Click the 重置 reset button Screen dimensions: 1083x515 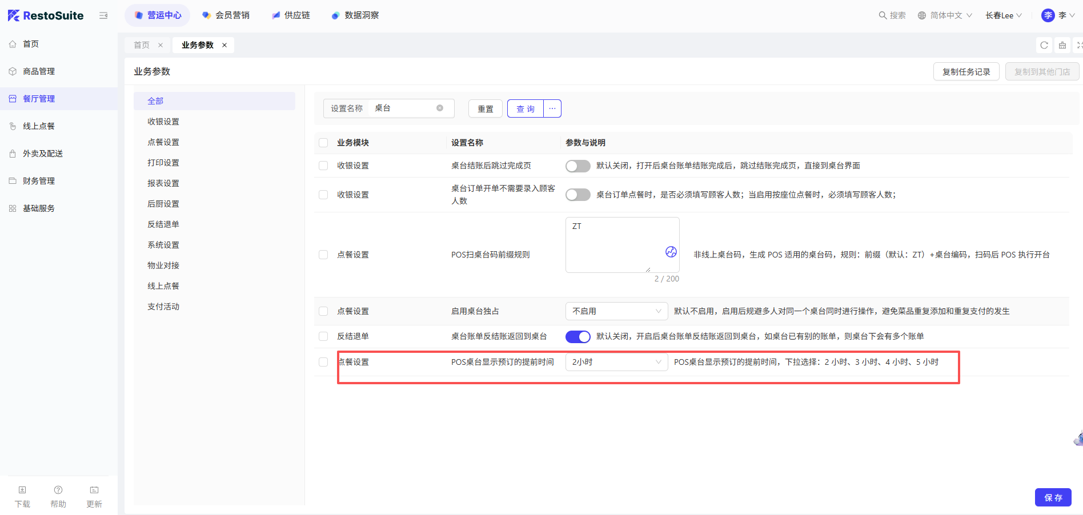point(485,108)
